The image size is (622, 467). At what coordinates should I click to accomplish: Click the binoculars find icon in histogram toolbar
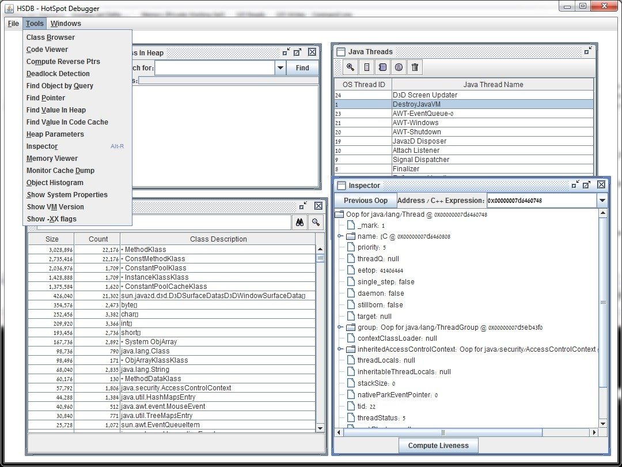click(300, 223)
